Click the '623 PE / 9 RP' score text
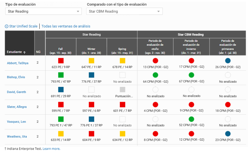The width and height of the screenshot is (248, 153). click(x=61, y=67)
